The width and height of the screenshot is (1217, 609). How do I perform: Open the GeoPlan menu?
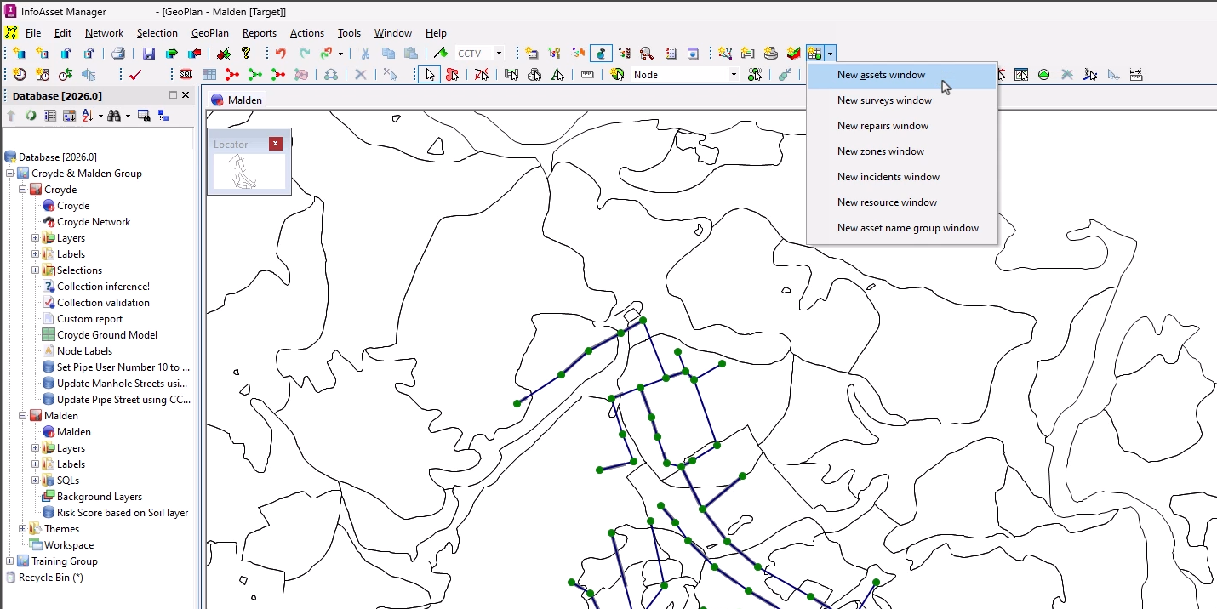coord(209,33)
